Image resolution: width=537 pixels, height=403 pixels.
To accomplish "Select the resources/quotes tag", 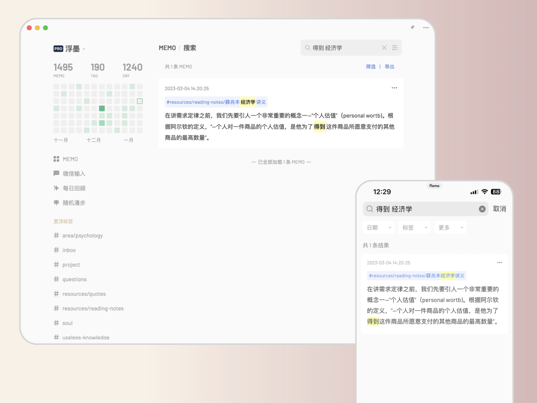I will pos(80,294).
